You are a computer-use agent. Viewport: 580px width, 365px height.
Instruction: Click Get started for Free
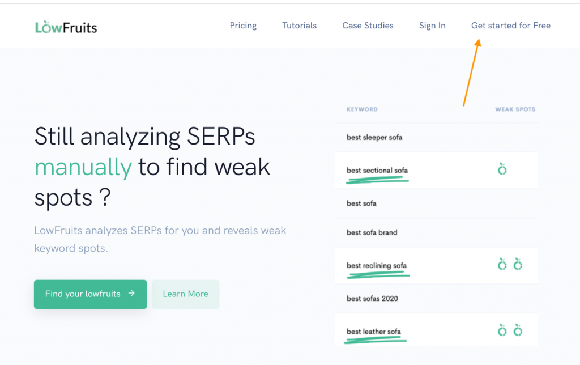(x=511, y=26)
